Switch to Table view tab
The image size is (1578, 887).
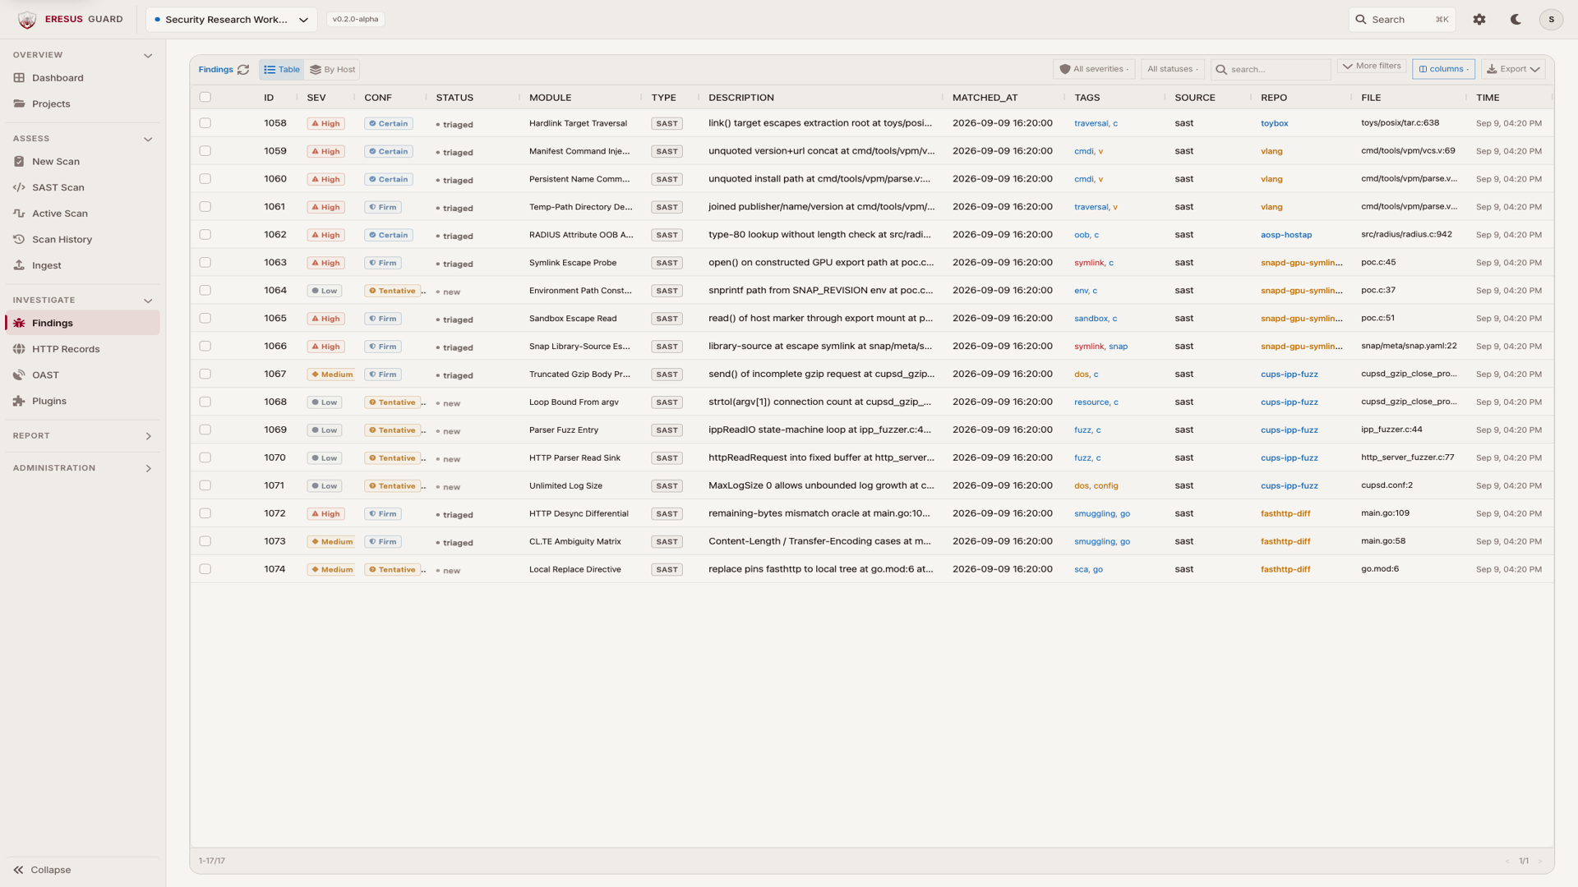[282, 70]
